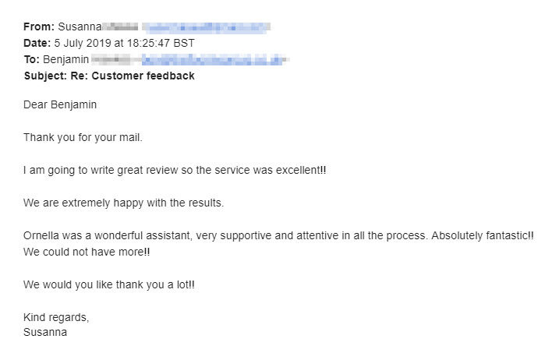The height and width of the screenshot is (353, 552).
Task: Click the "To:" header label
Action: coord(33,59)
